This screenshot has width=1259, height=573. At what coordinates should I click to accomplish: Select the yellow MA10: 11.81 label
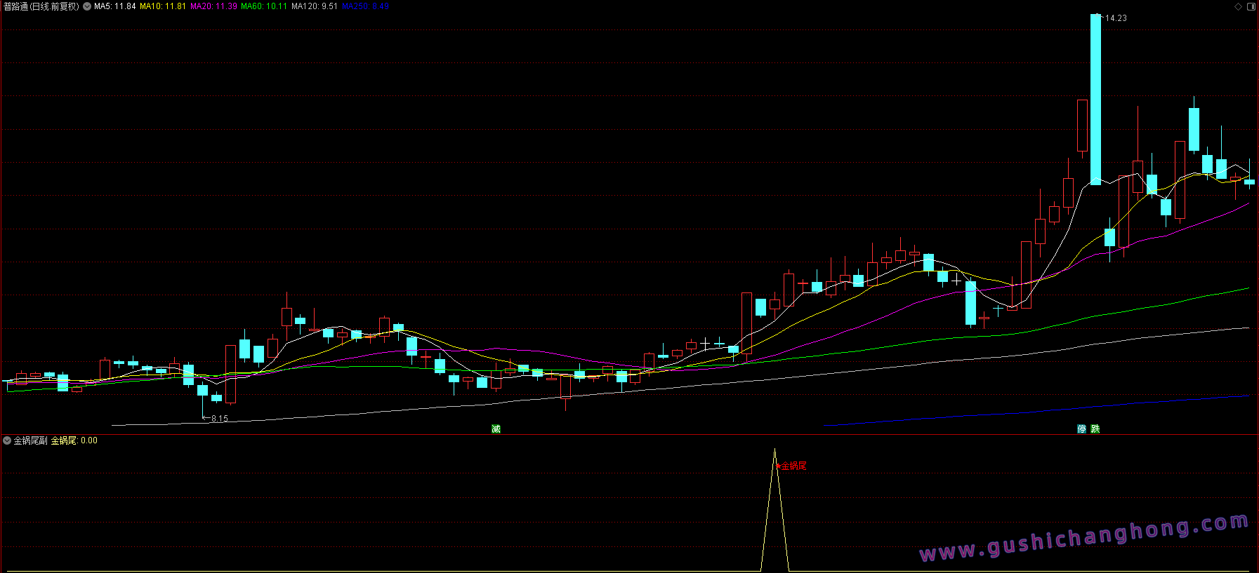tap(163, 6)
